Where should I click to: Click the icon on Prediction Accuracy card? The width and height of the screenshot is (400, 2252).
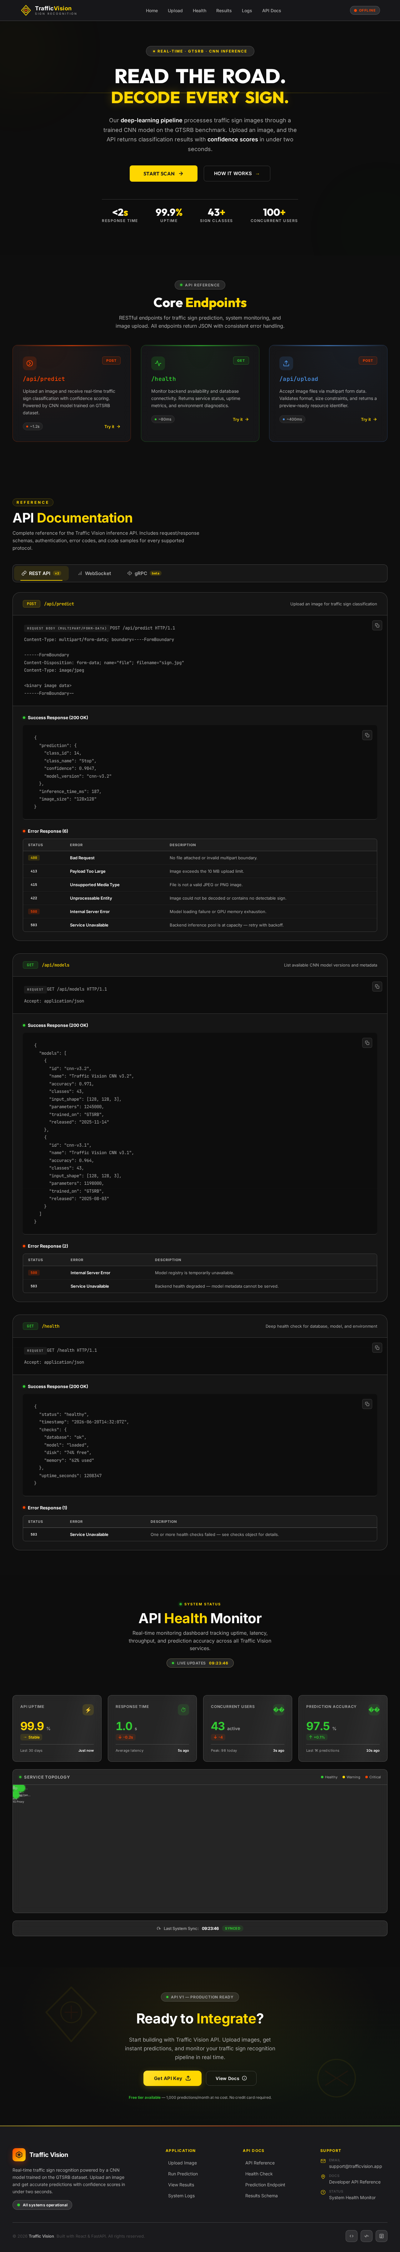374,1710
